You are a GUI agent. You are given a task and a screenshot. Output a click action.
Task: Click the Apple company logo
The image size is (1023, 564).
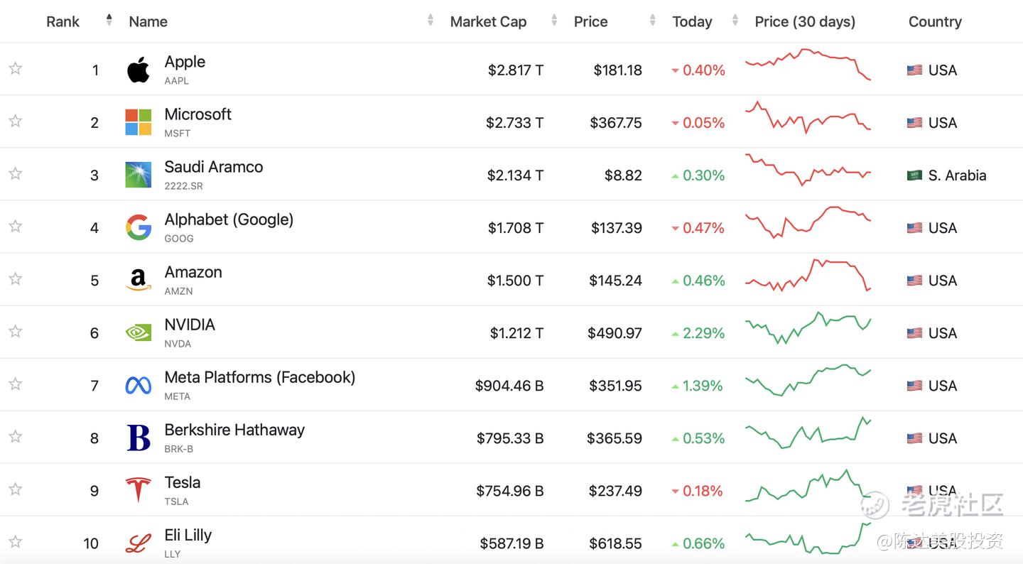(x=139, y=70)
